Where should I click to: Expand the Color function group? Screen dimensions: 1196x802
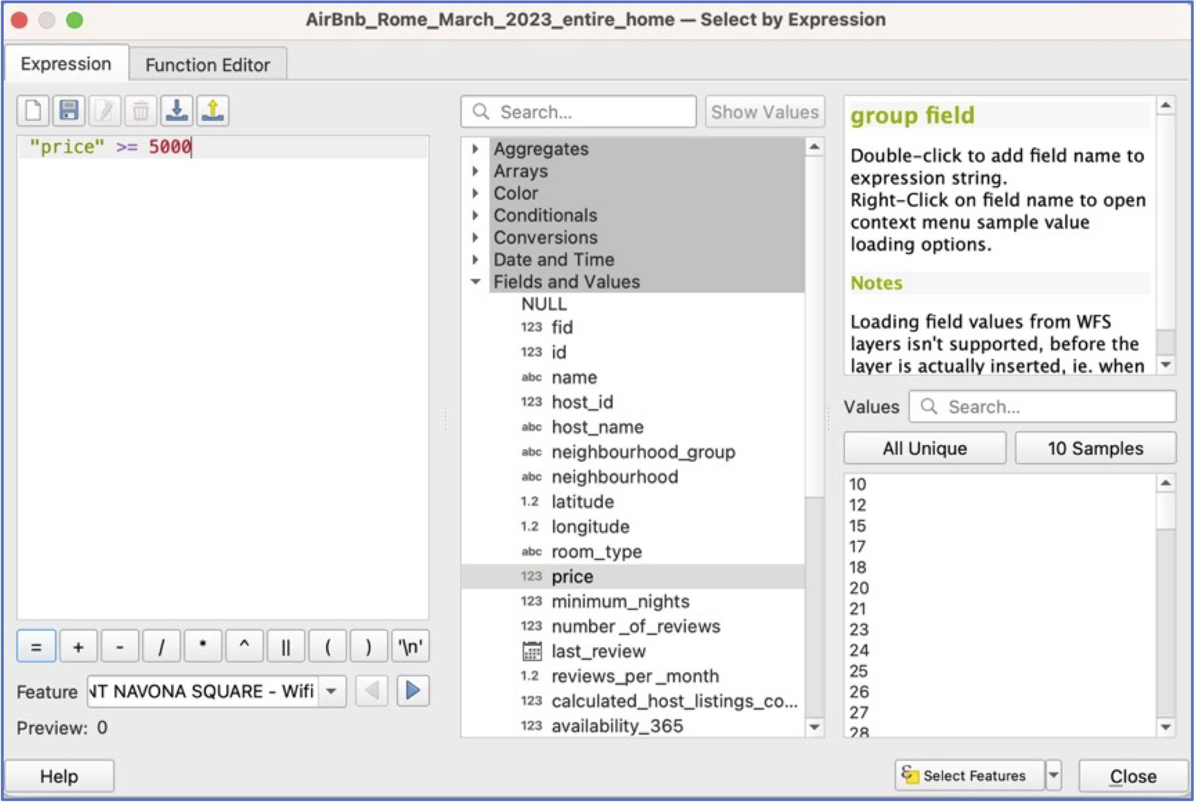point(476,193)
